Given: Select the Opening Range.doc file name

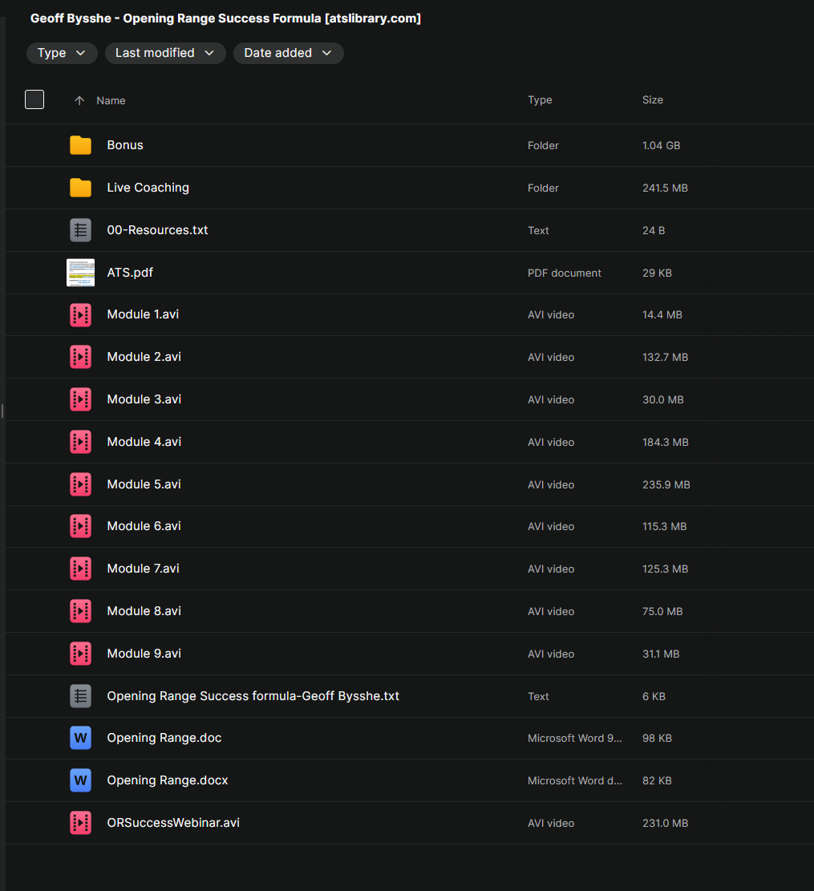Looking at the screenshot, I should [x=164, y=738].
